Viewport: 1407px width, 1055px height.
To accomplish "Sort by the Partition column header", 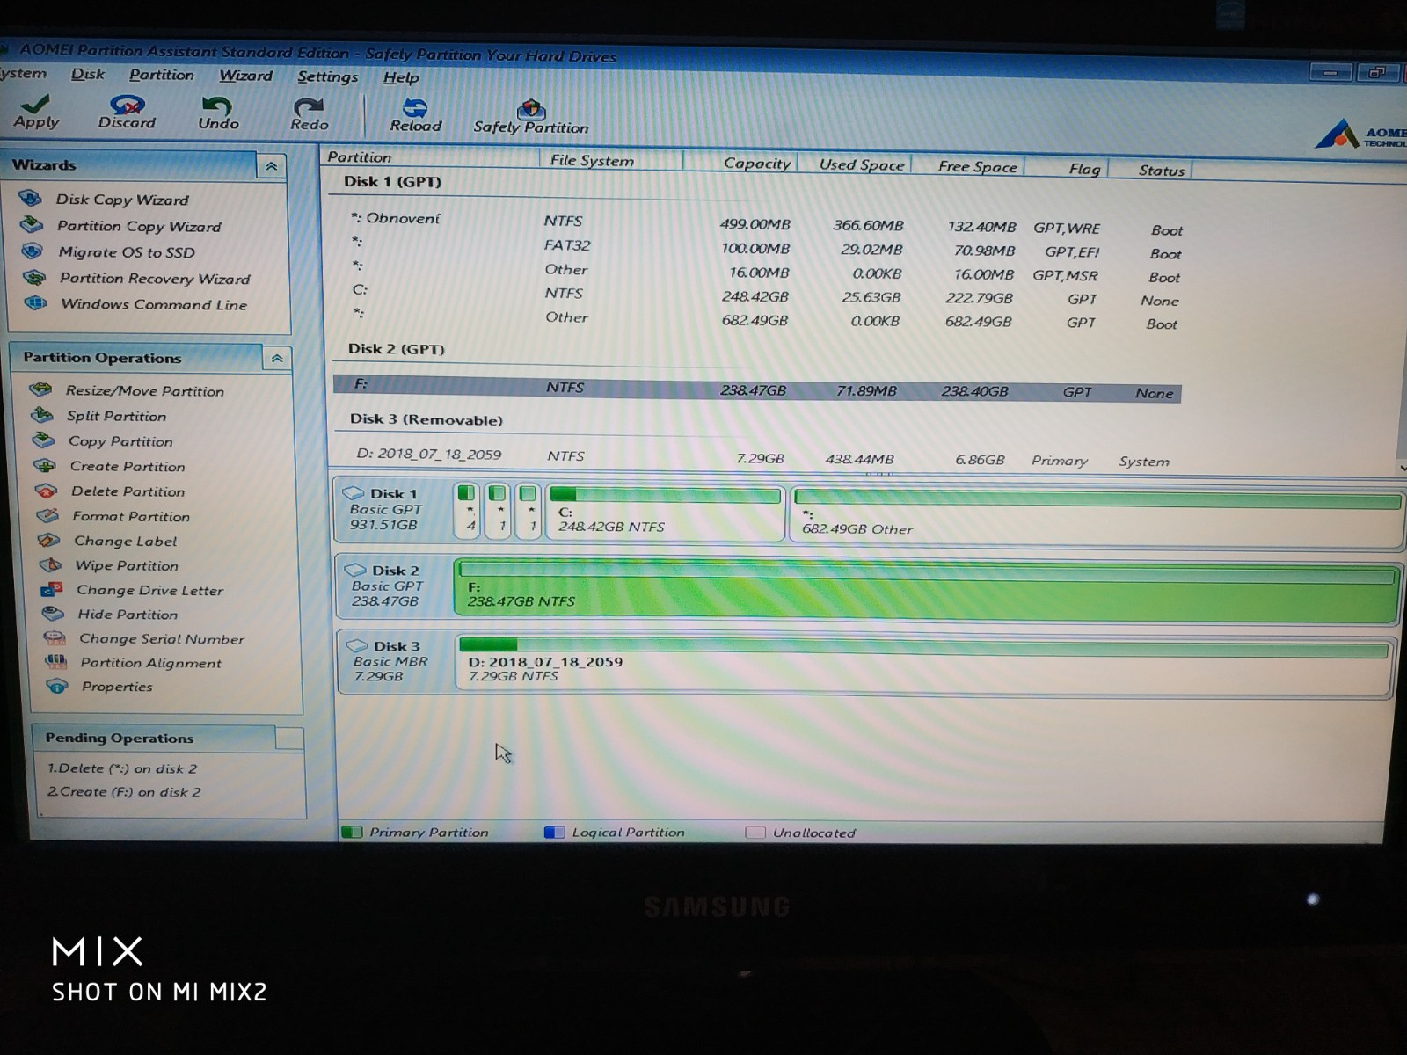I will tap(430, 157).
